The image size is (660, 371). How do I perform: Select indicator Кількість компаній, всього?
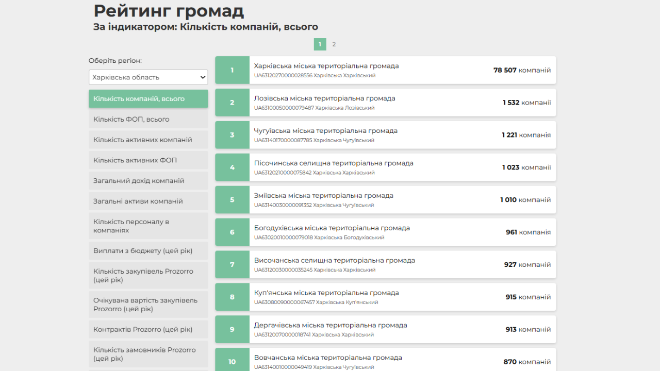click(148, 99)
